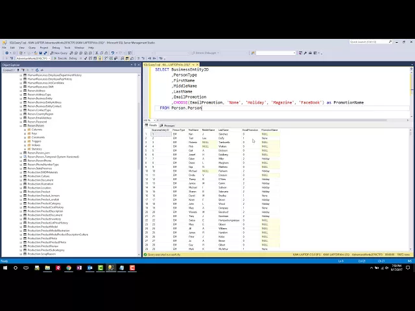The image size is (415, 311).
Task: Open the Help menu
Action: point(91,47)
